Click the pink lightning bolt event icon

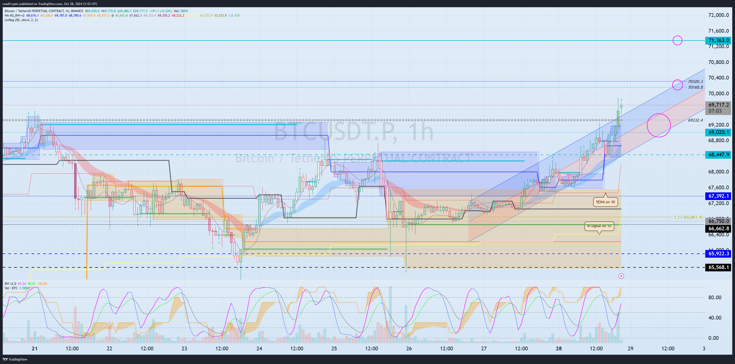click(x=621, y=276)
